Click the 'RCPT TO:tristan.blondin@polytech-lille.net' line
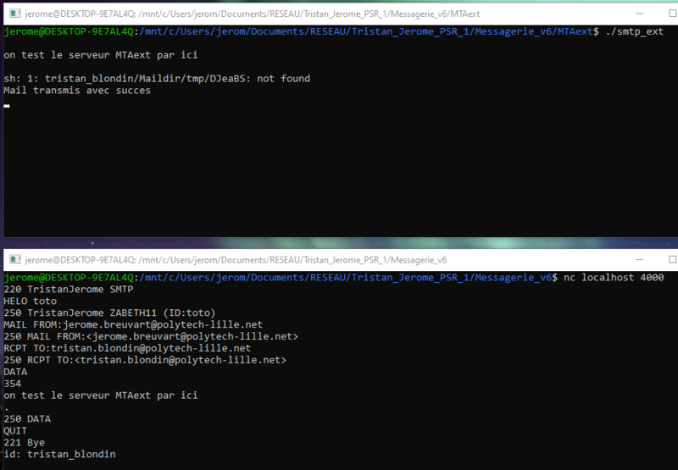This screenshot has height=470, width=678. (x=127, y=348)
